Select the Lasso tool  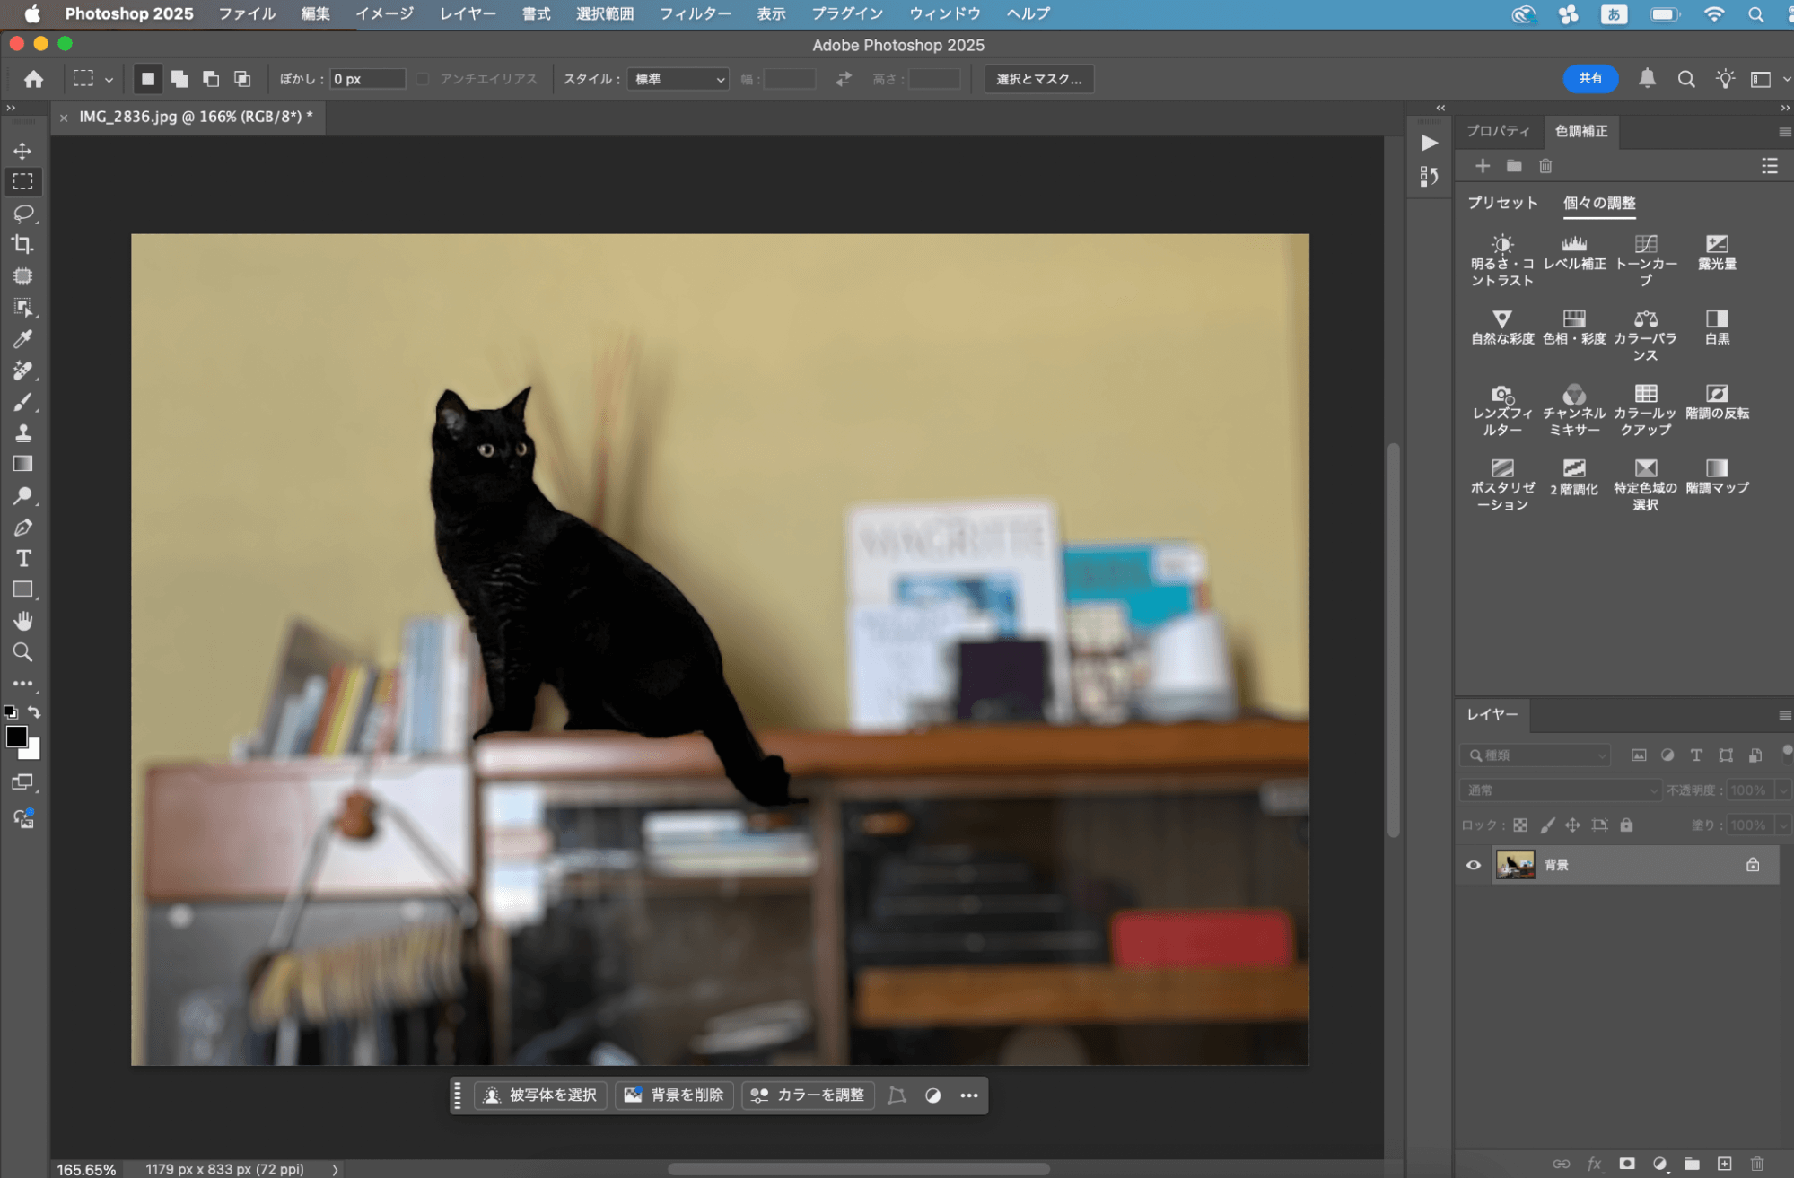click(x=23, y=214)
